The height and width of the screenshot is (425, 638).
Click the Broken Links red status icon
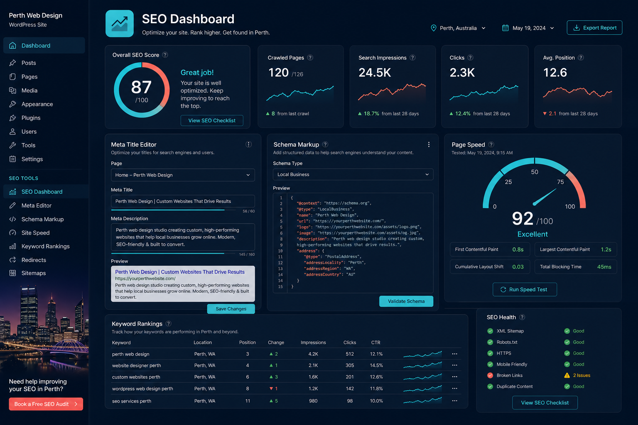pos(490,375)
